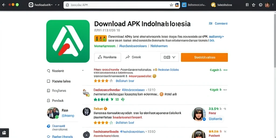Click the blue link at first review's top
Screen dimensions: 276x138
coord(168,70)
